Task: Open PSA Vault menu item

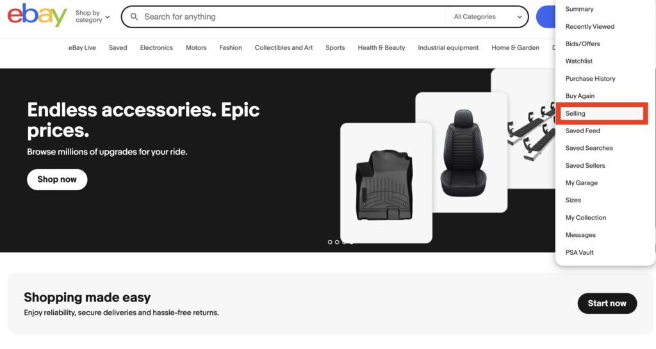Action: [579, 252]
